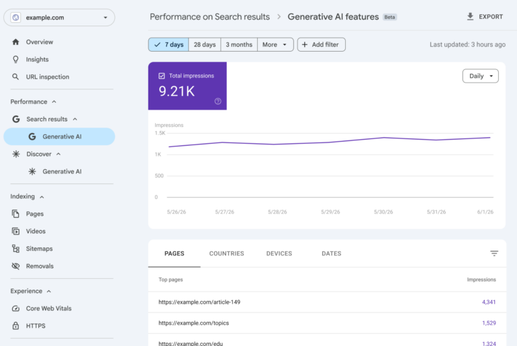Click the Videos icon in sidebar
This screenshot has width=517, height=346.
(15, 231)
